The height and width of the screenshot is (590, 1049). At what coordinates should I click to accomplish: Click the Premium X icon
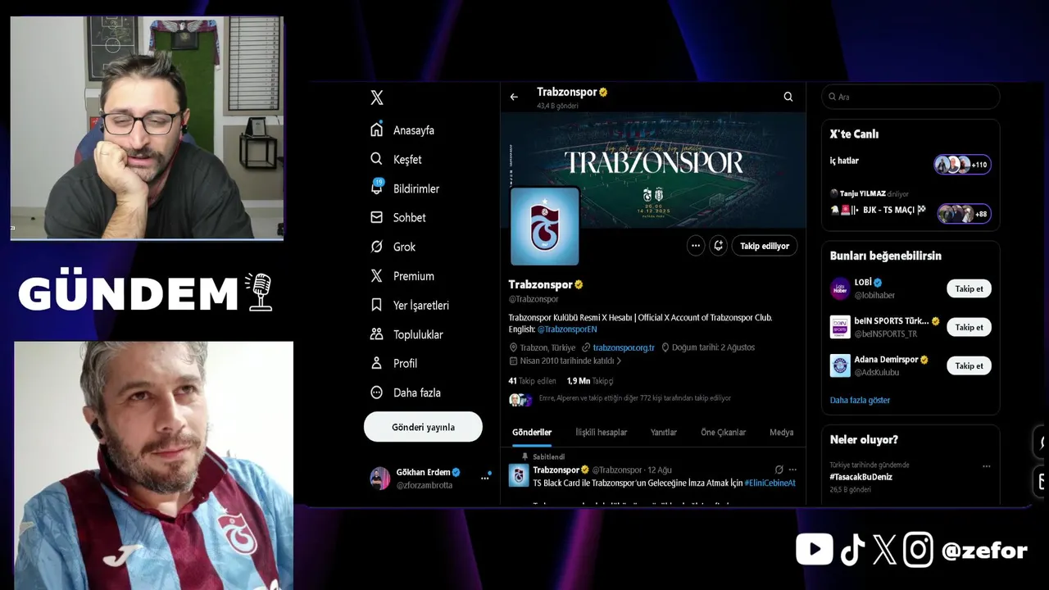tap(376, 276)
